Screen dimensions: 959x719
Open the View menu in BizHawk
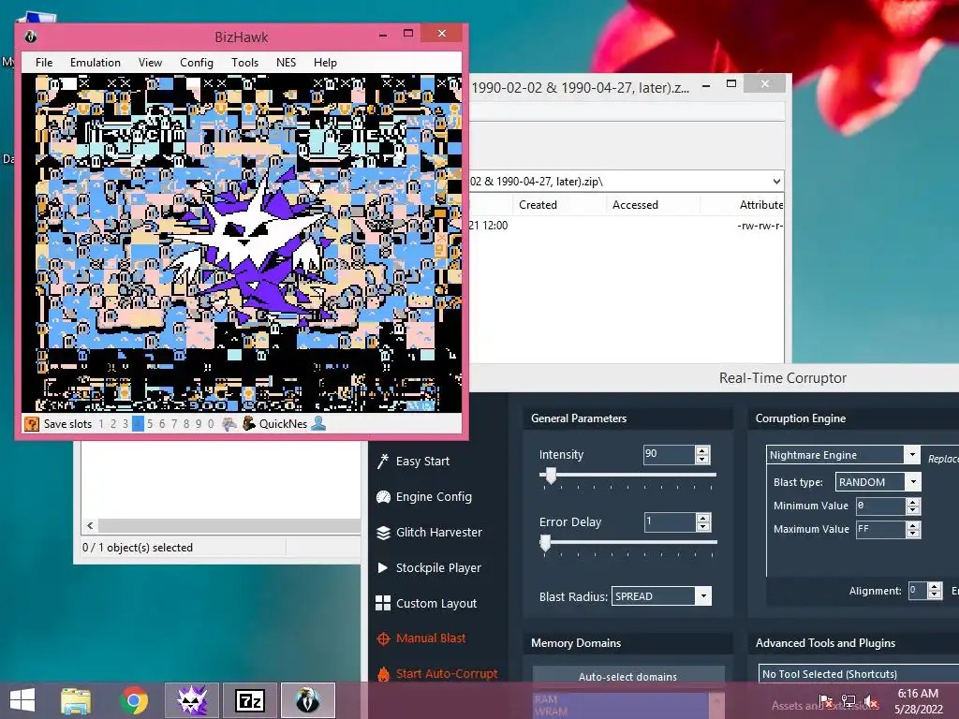point(150,63)
